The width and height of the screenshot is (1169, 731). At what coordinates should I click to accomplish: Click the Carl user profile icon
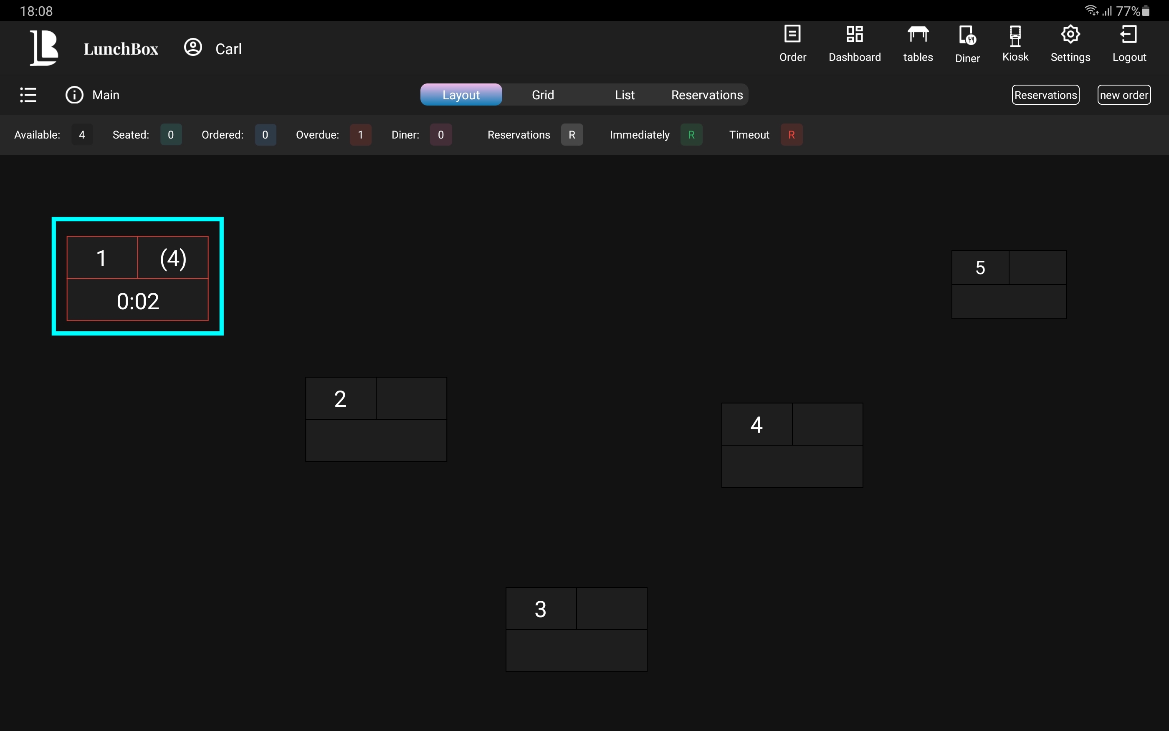pyautogui.click(x=193, y=48)
